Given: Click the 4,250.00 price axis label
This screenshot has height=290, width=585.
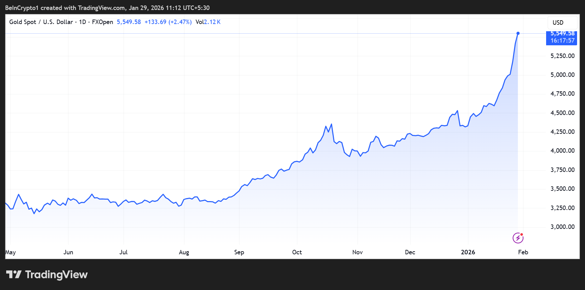Looking at the screenshot, I should [562, 132].
